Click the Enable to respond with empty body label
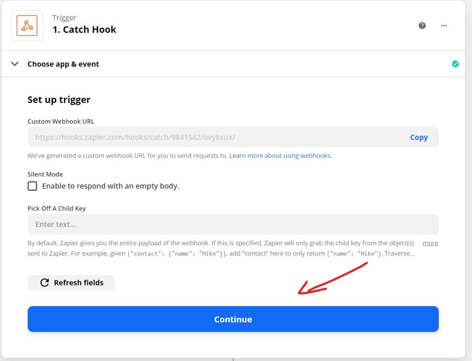 pyautogui.click(x=111, y=186)
